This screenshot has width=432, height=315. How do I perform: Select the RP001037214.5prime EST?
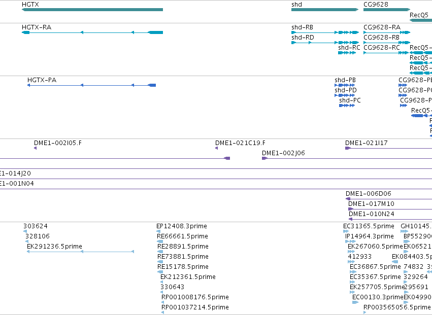click(x=162, y=312)
